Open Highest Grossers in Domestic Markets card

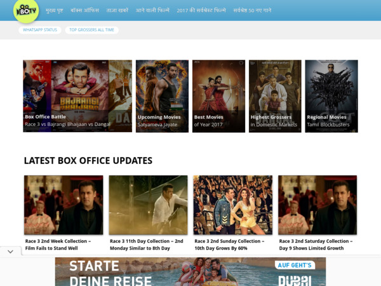click(x=275, y=96)
